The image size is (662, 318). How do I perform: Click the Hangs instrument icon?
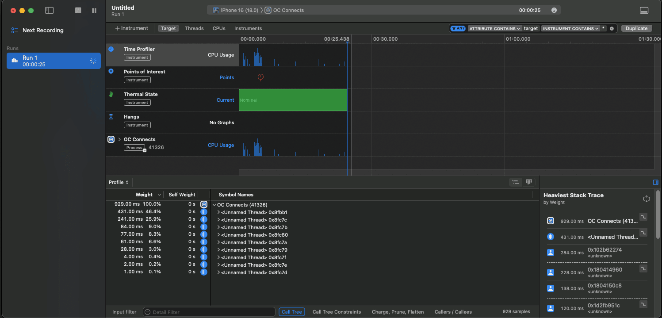(x=111, y=116)
